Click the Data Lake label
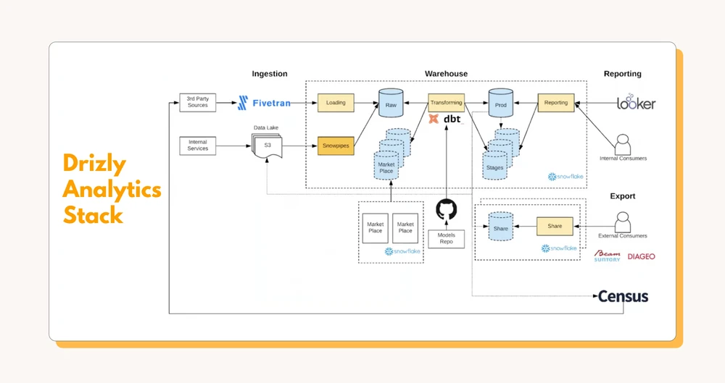Image resolution: width=725 pixels, height=383 pixels. click(266, 127)
